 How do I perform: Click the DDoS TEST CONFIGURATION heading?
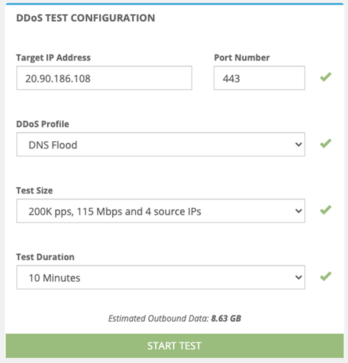tap(85, 18)
